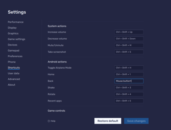Edit the Recent apps shortcut field
This screenshot has height=130, width=171.
point(129,101)
